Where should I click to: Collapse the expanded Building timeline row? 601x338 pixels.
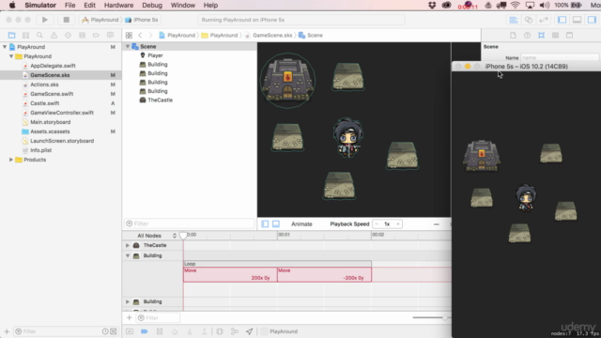coord(128,255)
